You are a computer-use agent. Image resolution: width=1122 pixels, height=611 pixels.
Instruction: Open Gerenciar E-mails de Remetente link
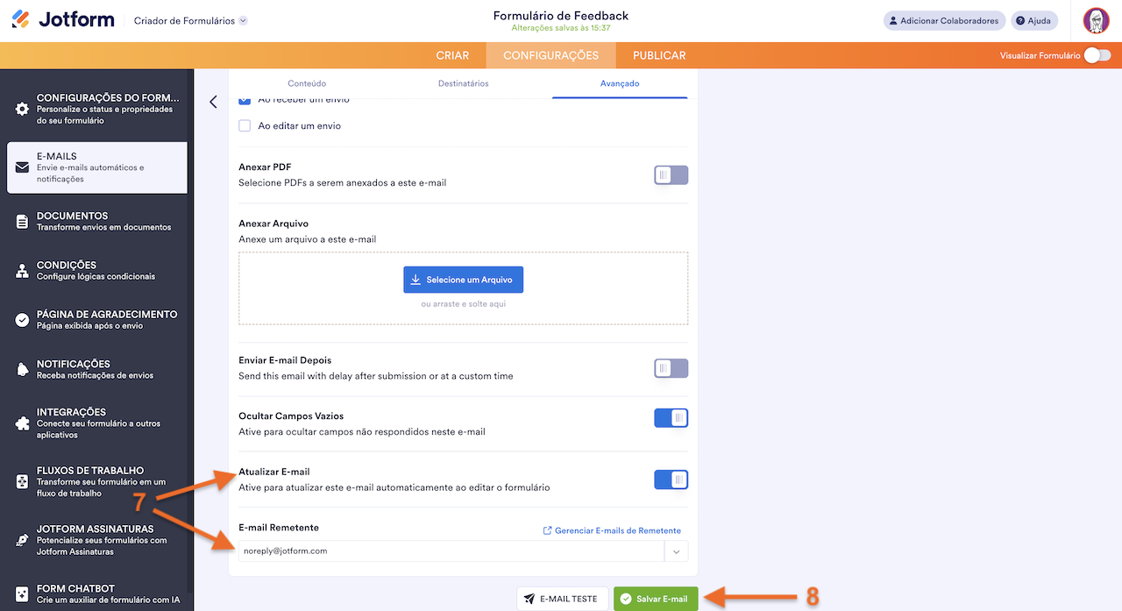click(612, 530)
